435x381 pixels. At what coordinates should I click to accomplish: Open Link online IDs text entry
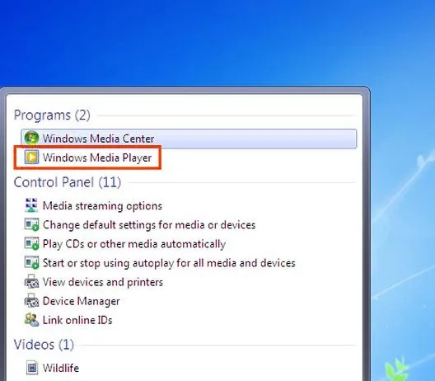tap(77, 320)
